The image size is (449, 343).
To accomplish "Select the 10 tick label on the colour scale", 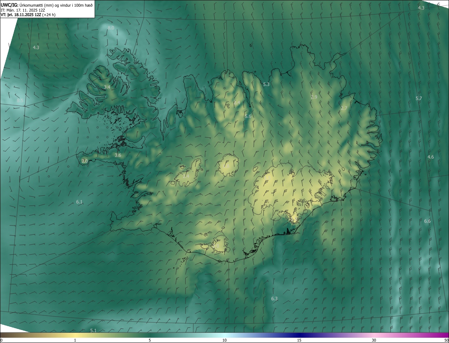I will (x=224, y=341).
